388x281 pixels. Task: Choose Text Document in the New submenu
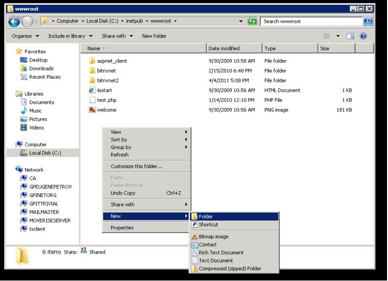[x=234, y=260]
